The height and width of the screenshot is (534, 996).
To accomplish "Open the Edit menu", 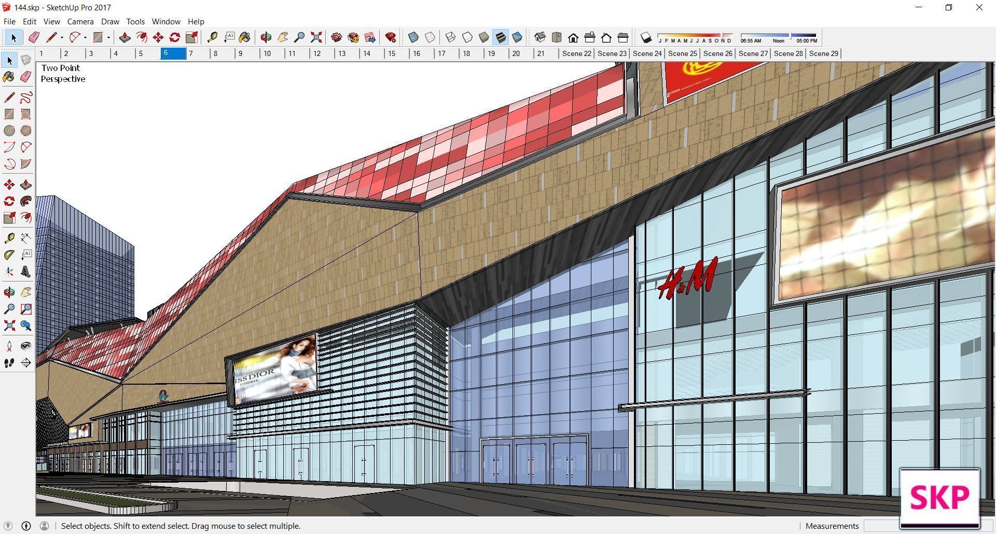I will tap(30, 22).
